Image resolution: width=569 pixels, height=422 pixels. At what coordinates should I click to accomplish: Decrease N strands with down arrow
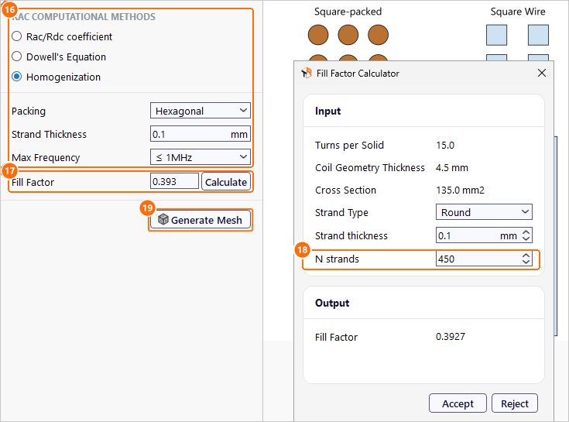(526, 262)
